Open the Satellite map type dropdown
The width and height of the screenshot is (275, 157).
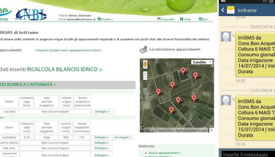pos(202,62)
